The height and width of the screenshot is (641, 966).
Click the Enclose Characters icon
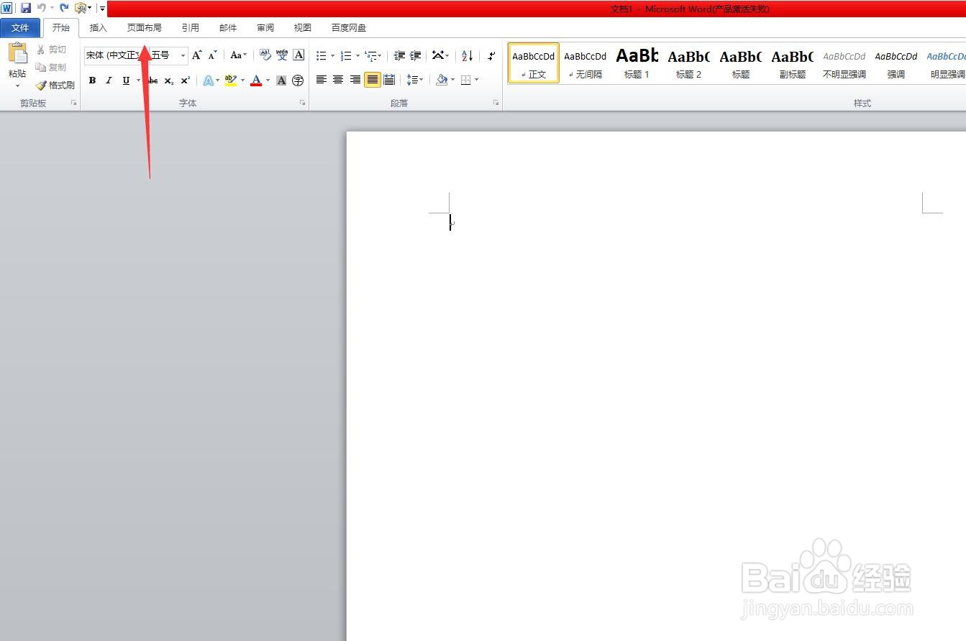point(298,80)
